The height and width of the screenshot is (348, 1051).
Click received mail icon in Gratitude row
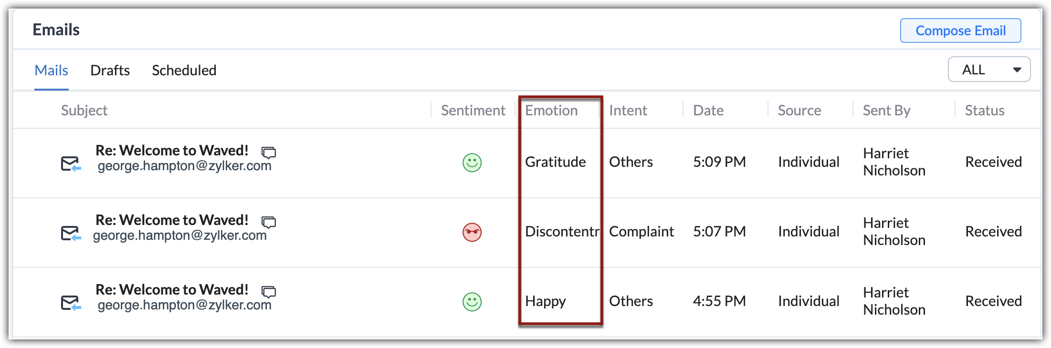pyautogui.click(x=71, y=164)
